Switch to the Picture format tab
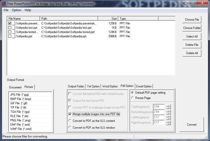Viewport: 210px width, 141px height. click(x=29, y=87)
